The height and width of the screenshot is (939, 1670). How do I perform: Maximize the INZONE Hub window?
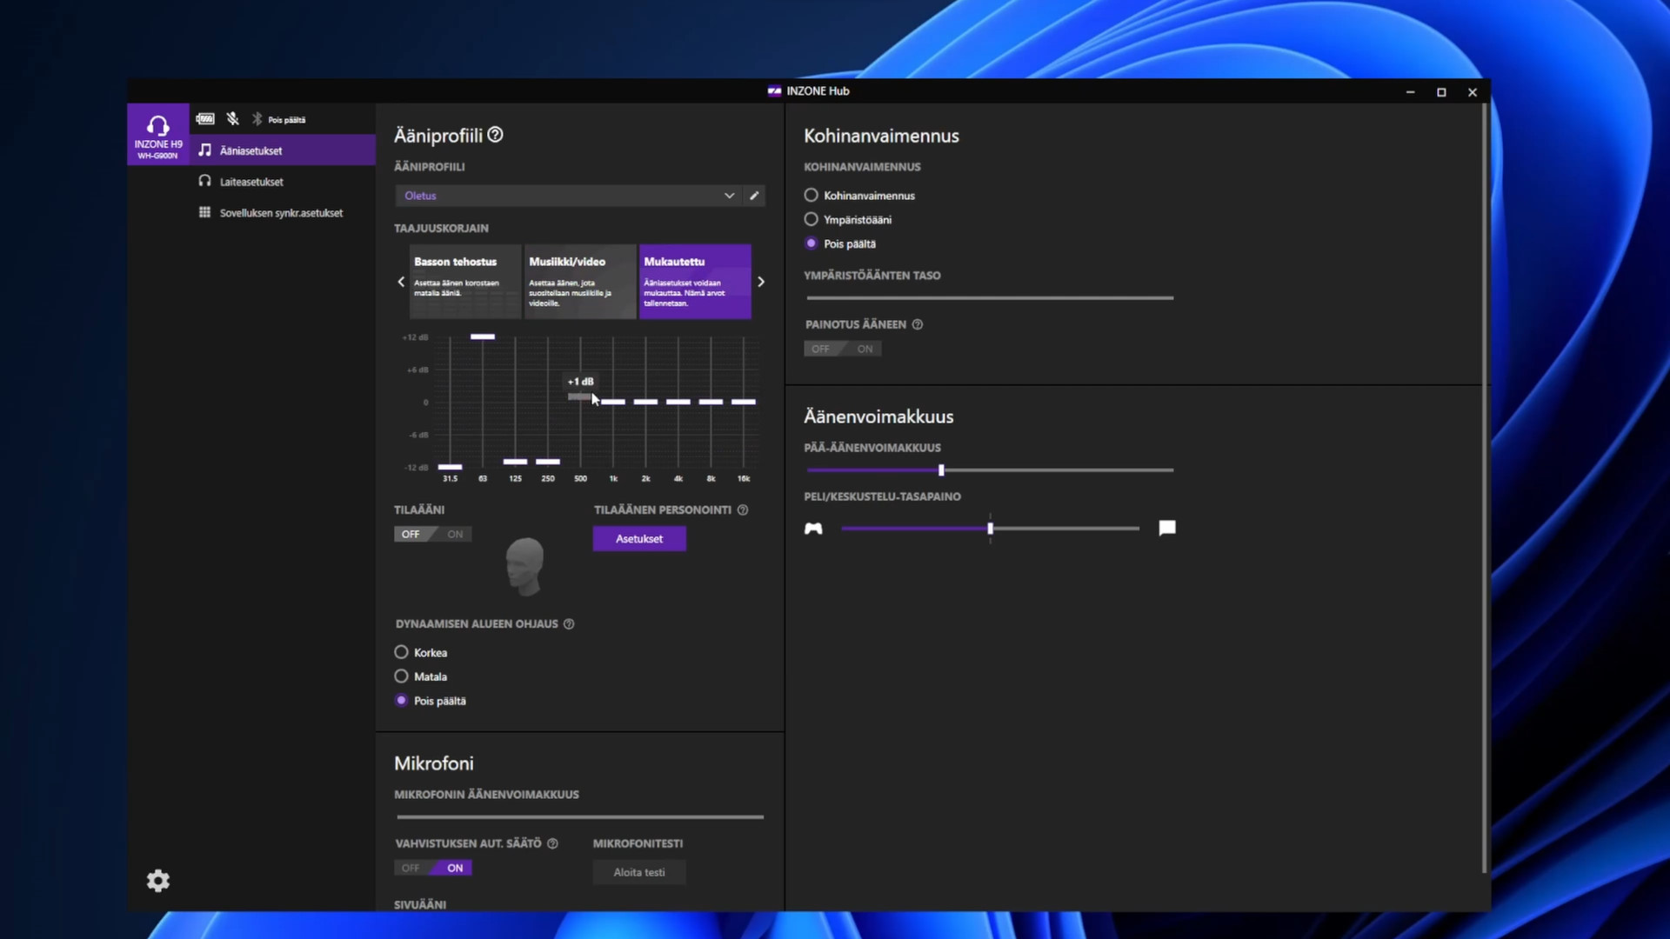[x=1441, y=92]
